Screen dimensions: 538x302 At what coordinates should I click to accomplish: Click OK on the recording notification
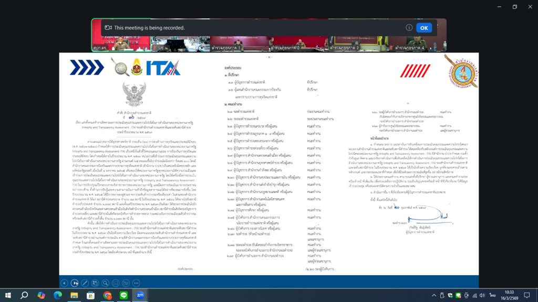pos(423,28)
